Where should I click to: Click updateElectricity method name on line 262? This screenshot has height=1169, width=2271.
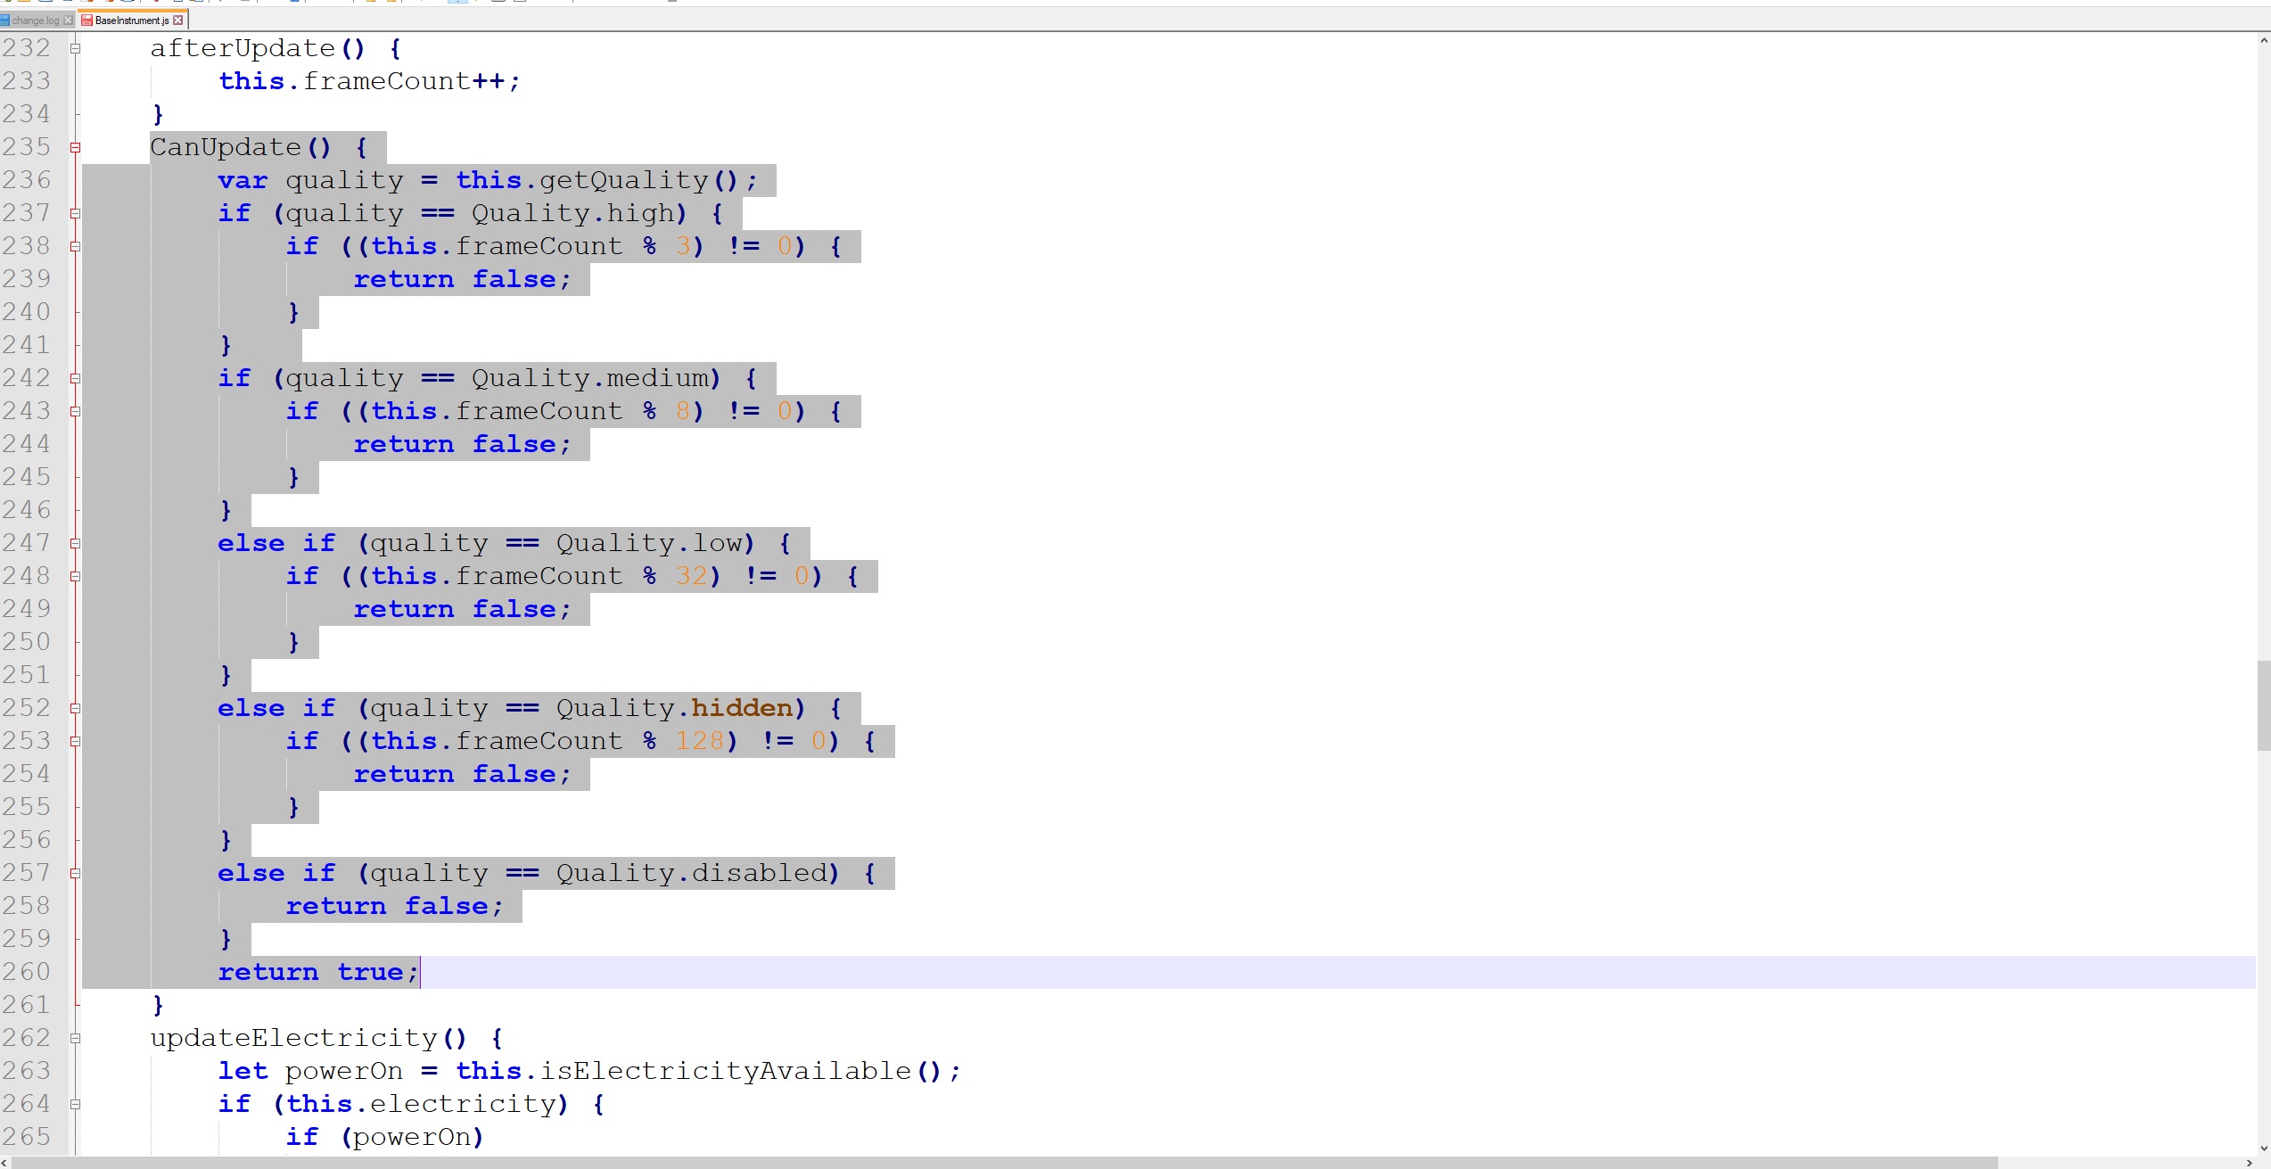point(294,1038)
